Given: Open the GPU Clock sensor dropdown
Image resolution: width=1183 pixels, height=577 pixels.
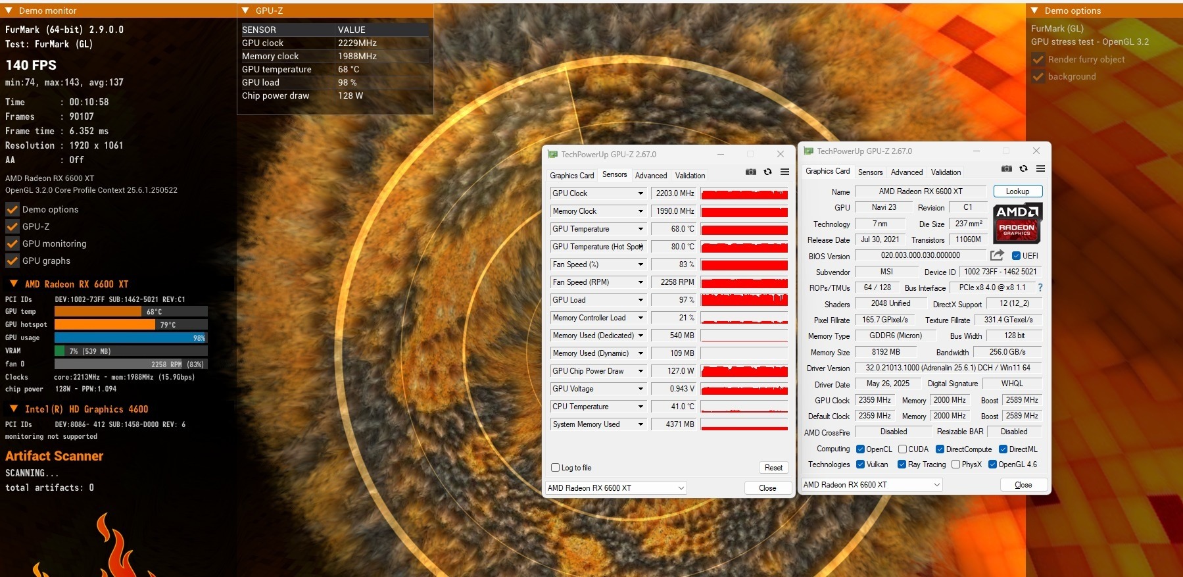Looking at the screenshot, I should 640,193.
